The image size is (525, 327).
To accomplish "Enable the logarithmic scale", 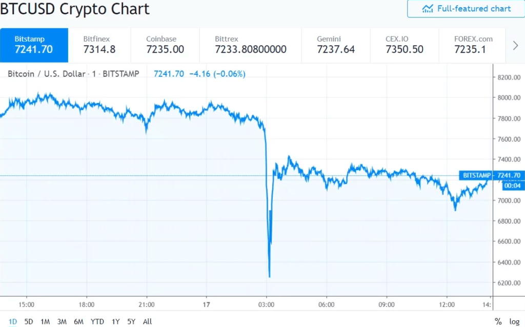I will tap(514, 321).
